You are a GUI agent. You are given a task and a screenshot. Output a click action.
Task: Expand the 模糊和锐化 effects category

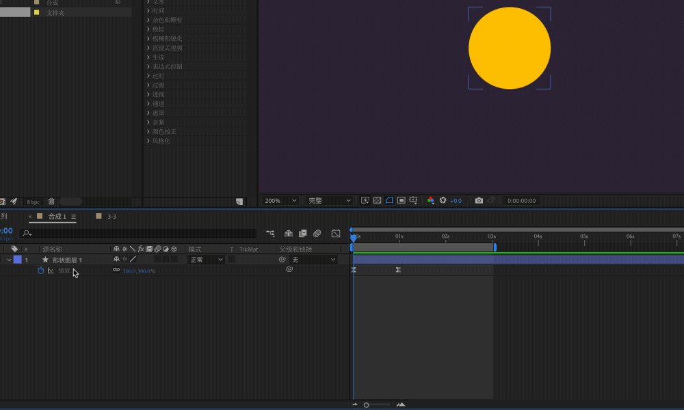click(x=148, y=39)
